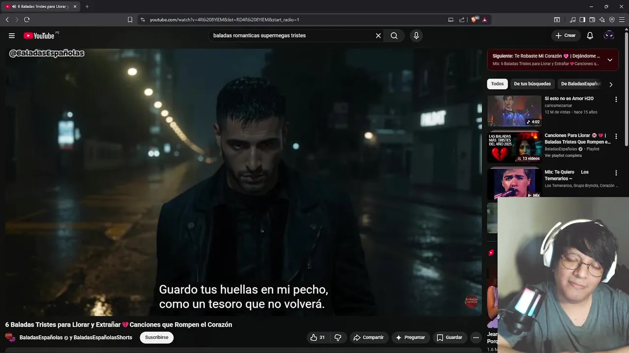
Task: Open Mix Te Quiero Los Temerarios thumbnail
Action: click(x=514, y=183)
